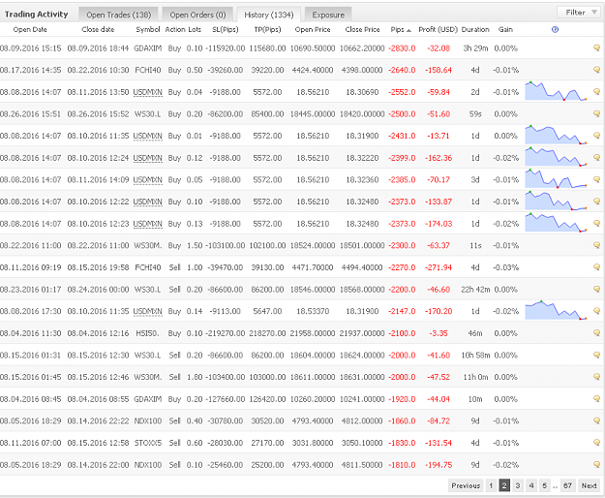View price chart thumbnail for USDMXN -2399.0 trade
This screenshot has height=498, width=605.
click(556, 157)
